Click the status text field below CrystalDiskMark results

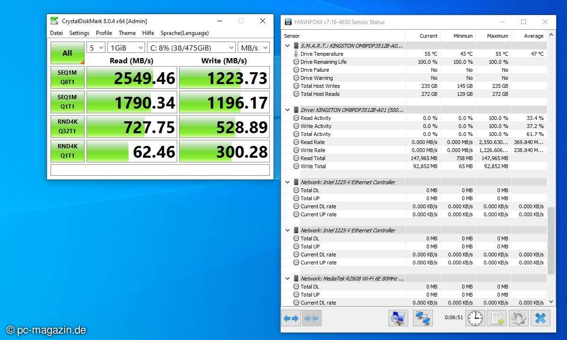[x=160, y=170]
